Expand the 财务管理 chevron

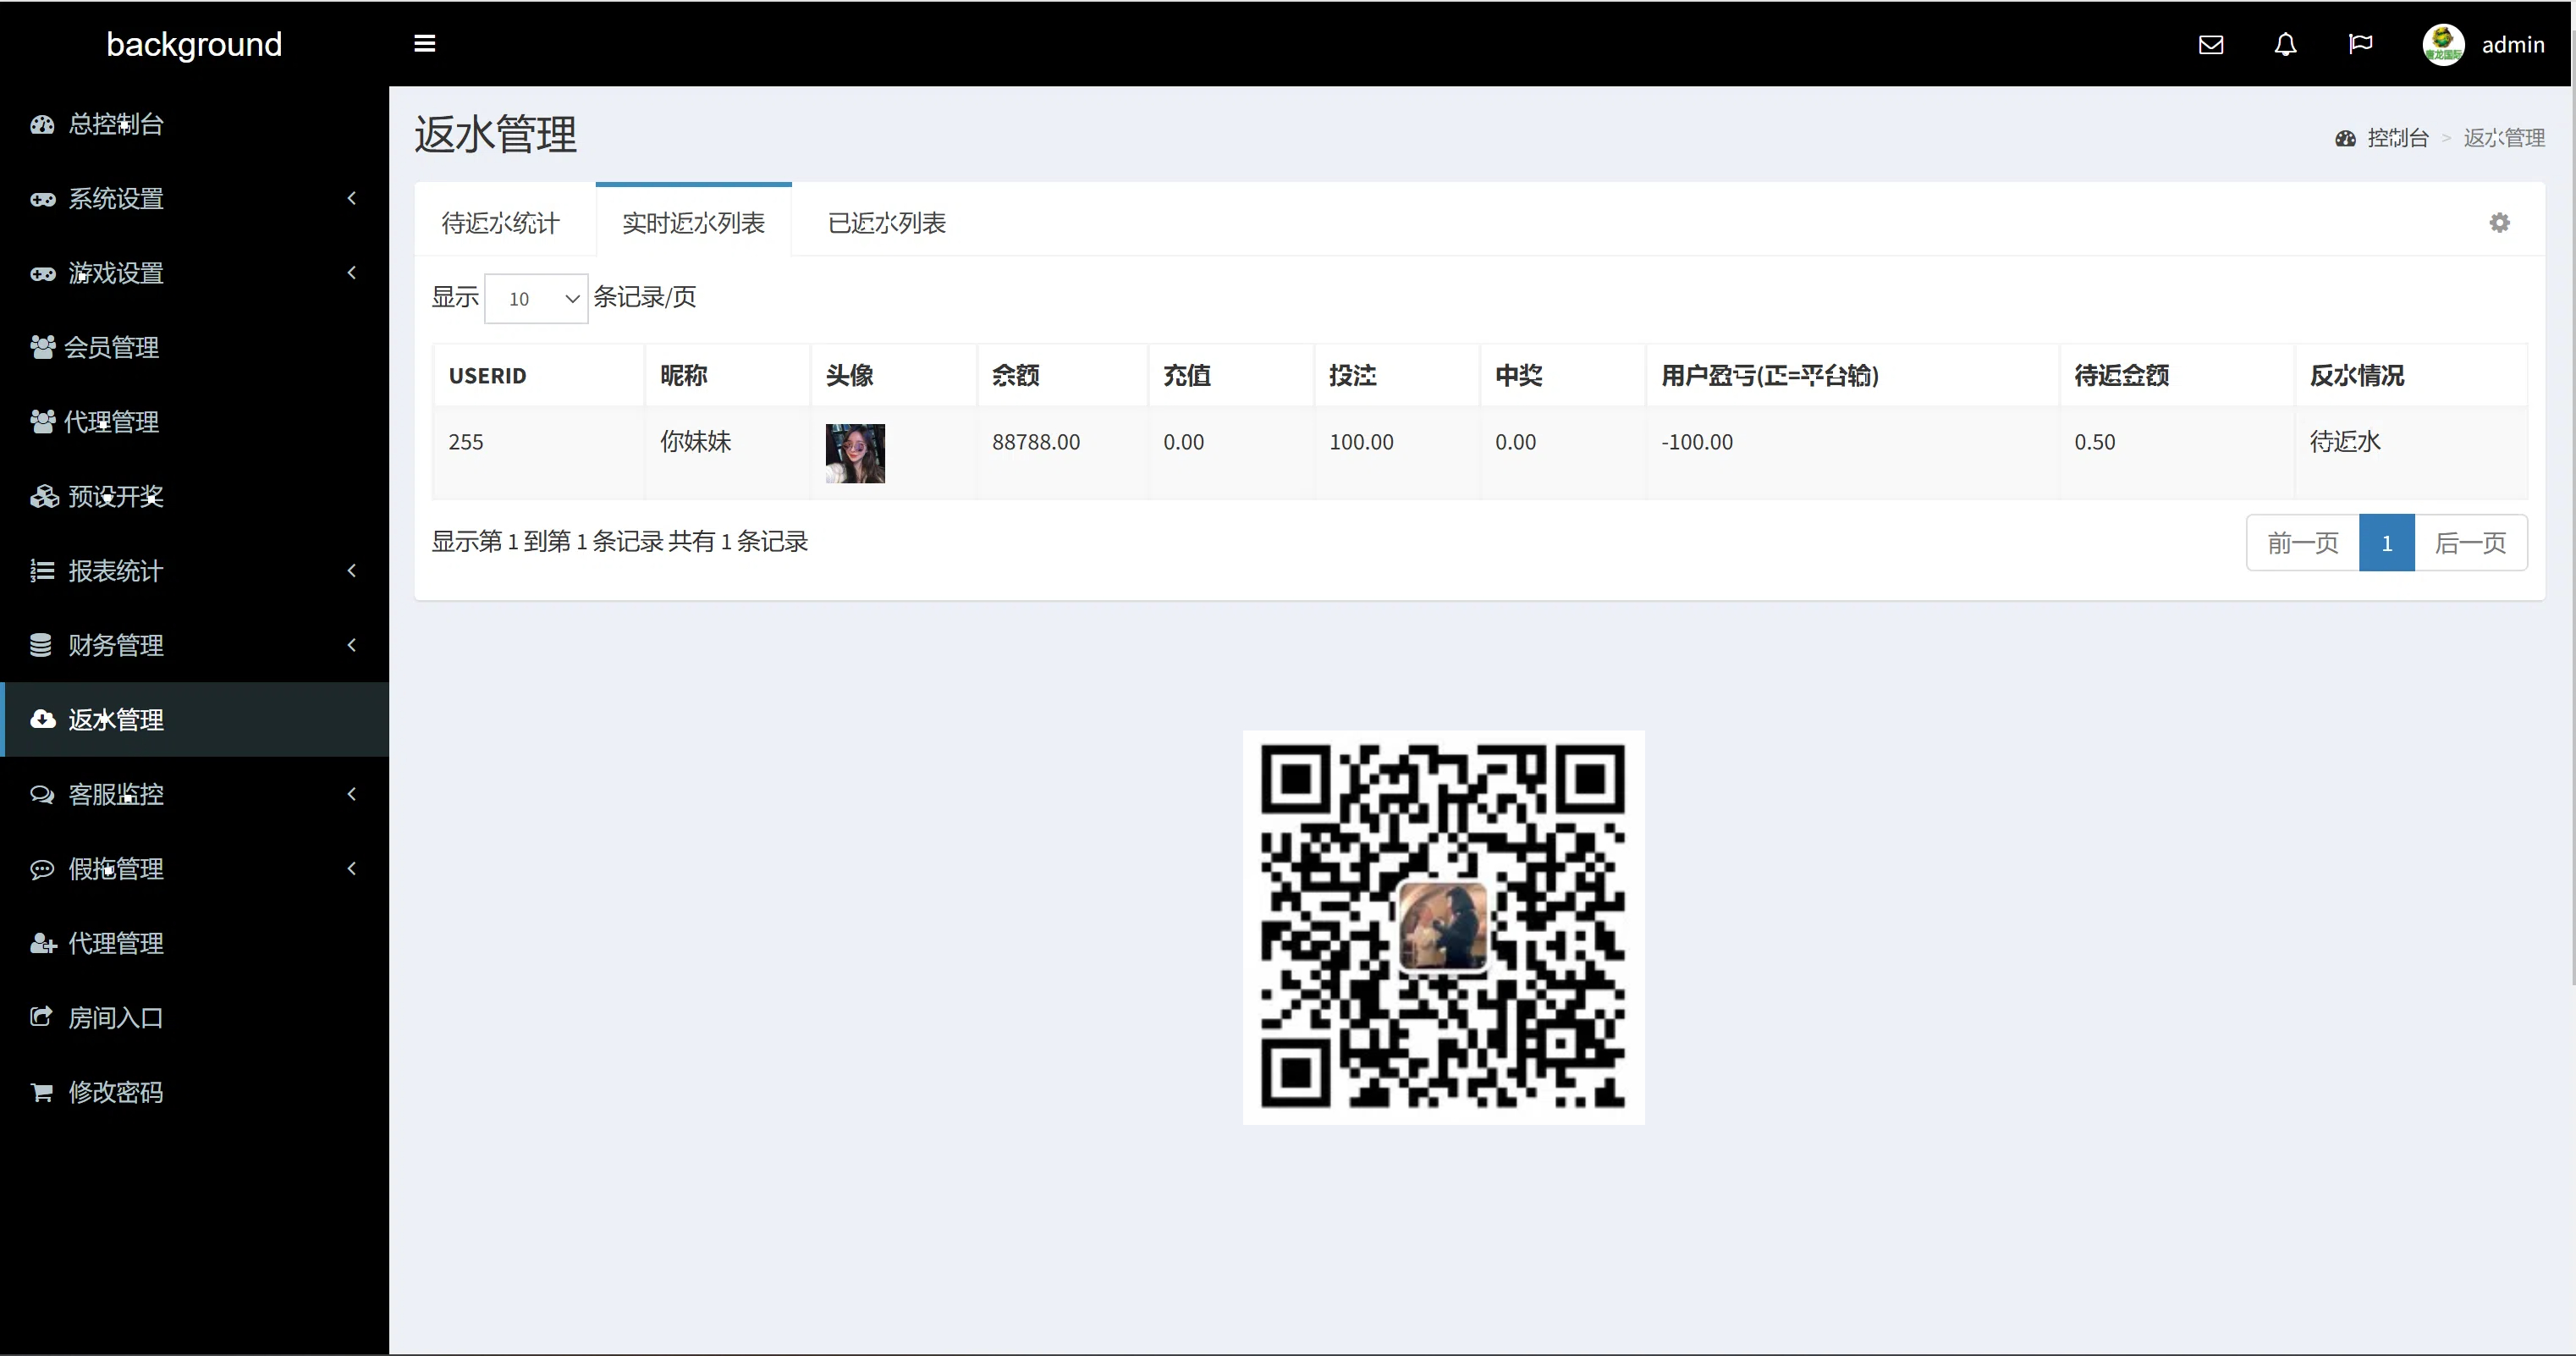tap(351, 645)
